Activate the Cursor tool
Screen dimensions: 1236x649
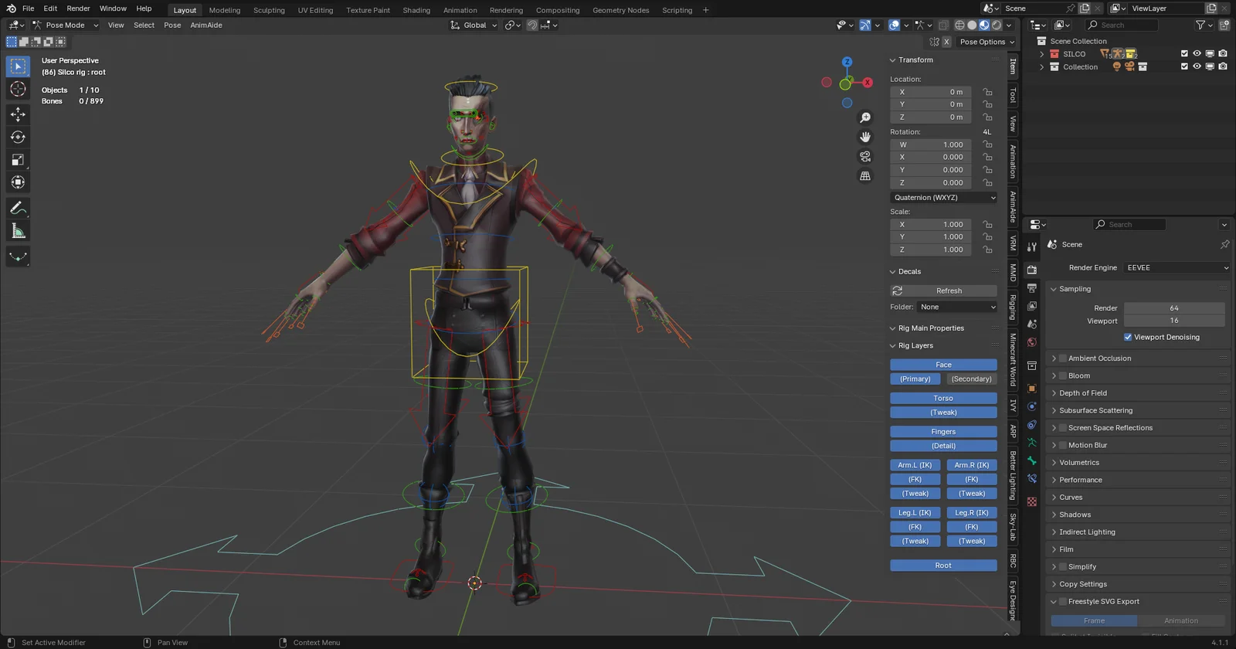coord(18,90)
